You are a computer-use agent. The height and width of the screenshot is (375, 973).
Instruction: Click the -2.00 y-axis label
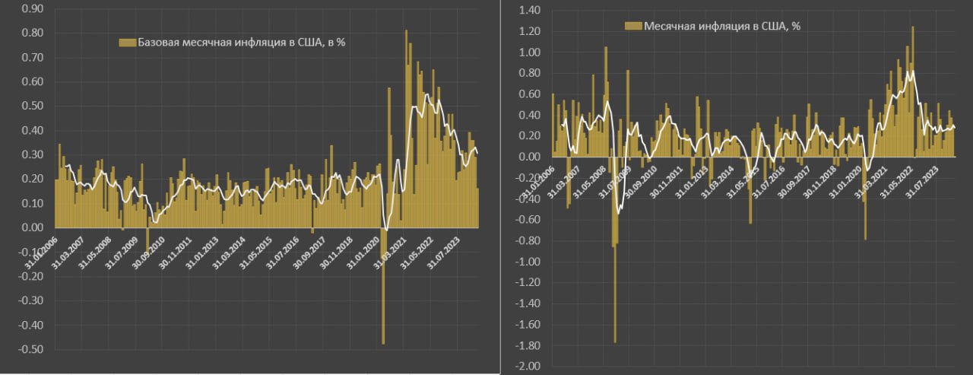coord(526,367)
